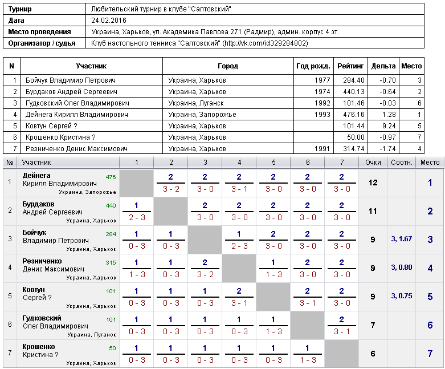Screen dimensions: 445x369
Task: Select participant row Гудковский Олег Владимирович
Action: pos(214,103)
